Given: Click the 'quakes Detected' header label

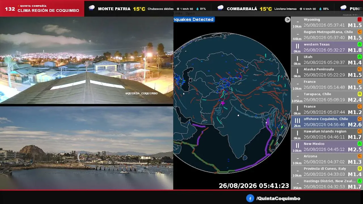Looking at the screenshot, I should 193,20.
